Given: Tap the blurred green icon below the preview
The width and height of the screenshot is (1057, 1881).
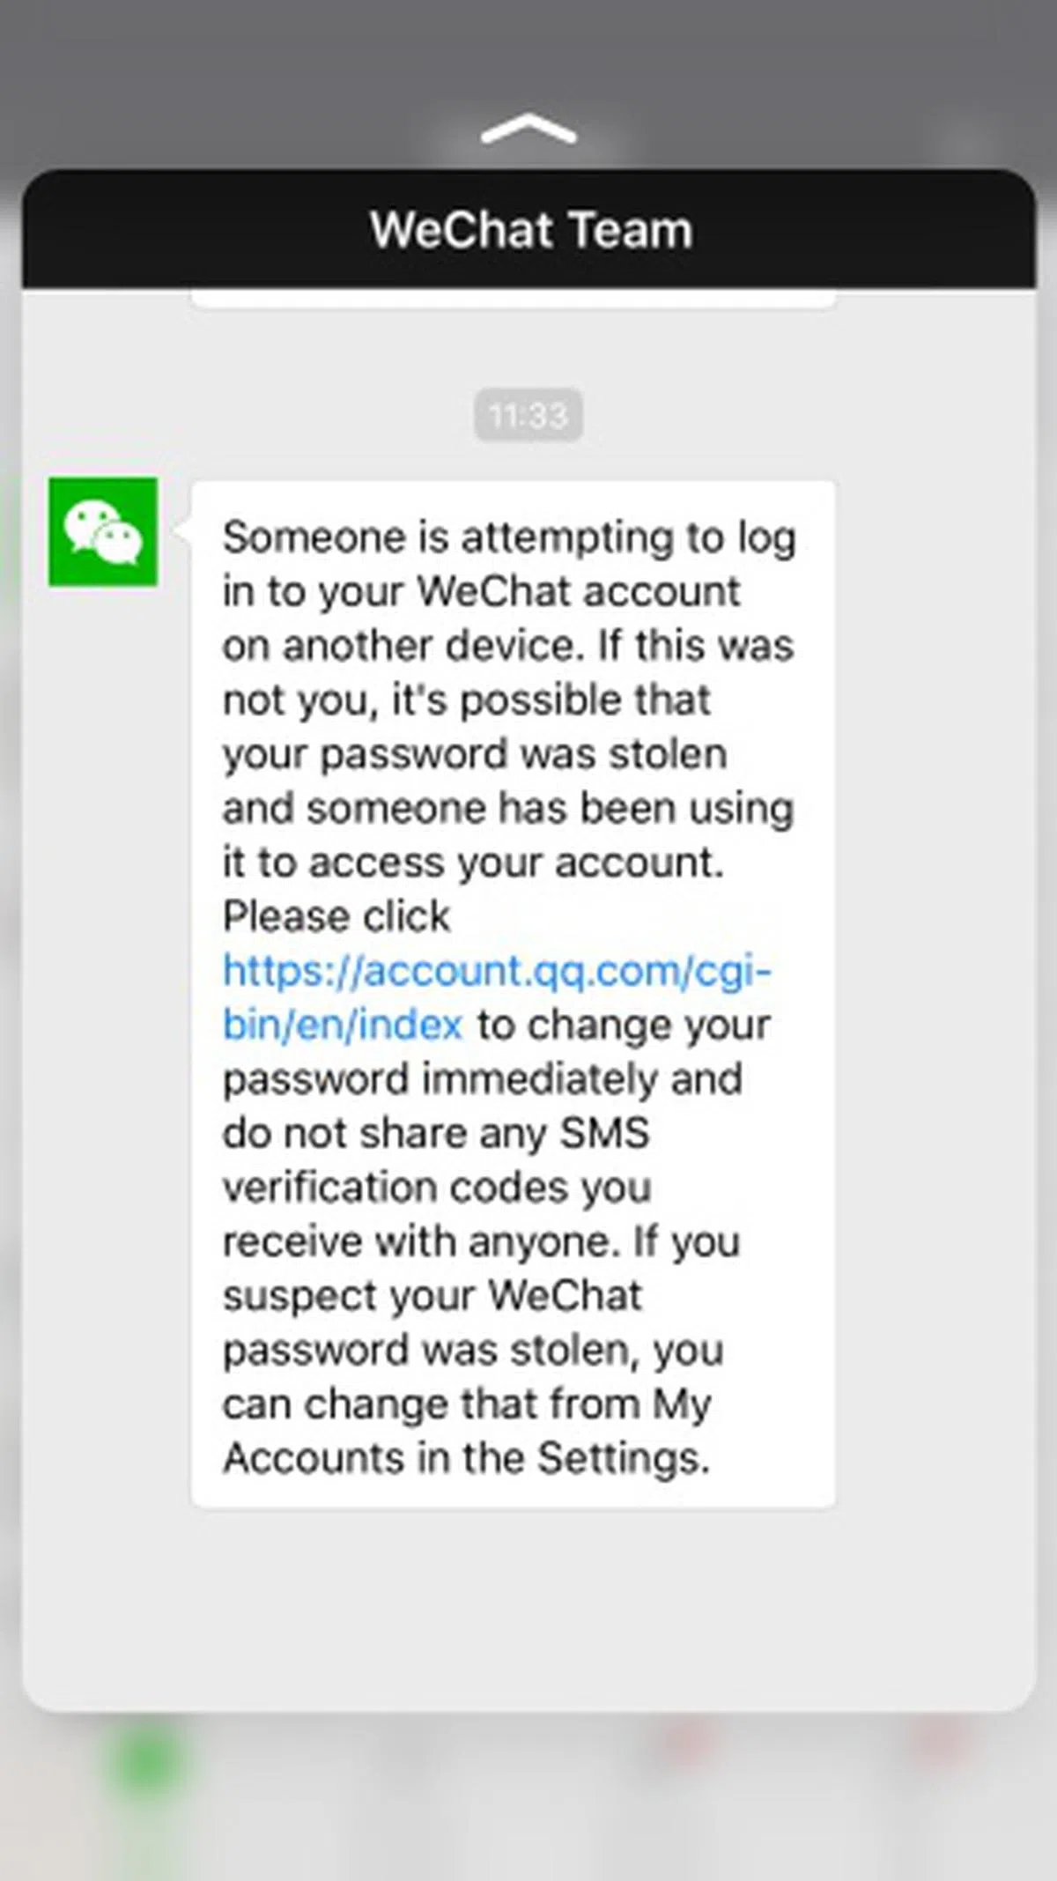Looking at the screenshot, I should coord(147,1762).
